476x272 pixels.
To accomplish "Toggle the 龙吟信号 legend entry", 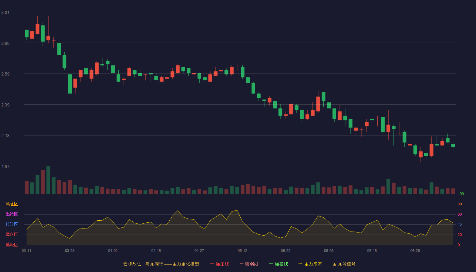I will click(344, 264).
